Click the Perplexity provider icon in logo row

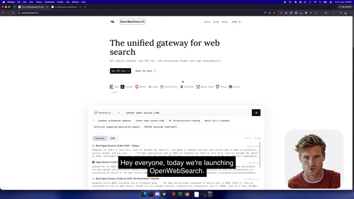(x=162, y=87)
